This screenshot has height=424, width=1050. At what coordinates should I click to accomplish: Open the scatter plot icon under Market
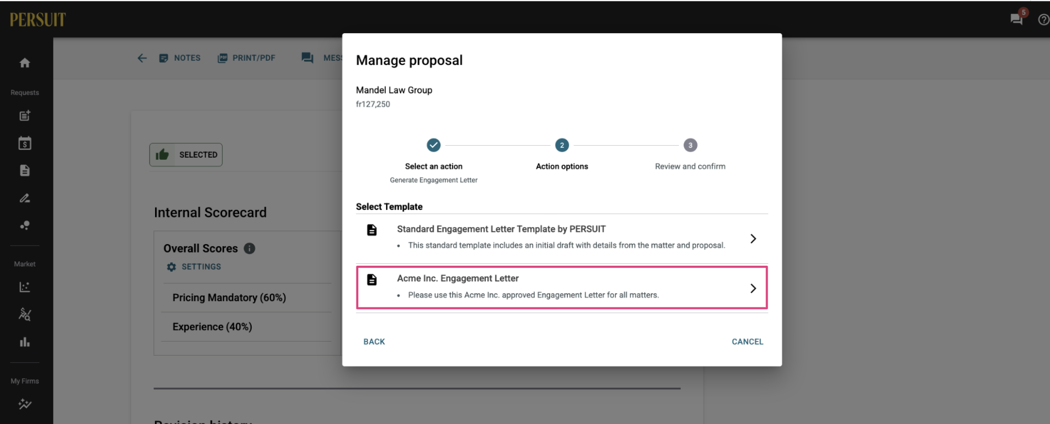25,287
